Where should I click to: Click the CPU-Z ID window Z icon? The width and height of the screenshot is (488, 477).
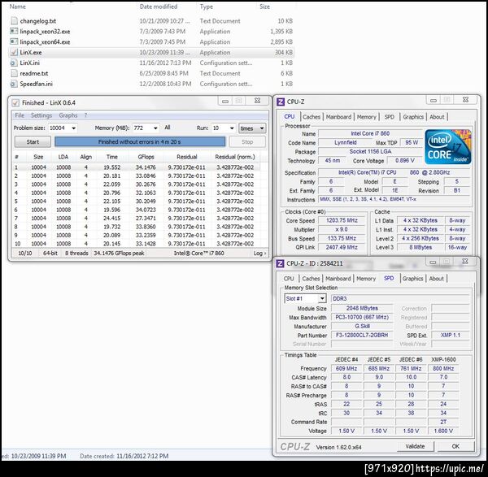[280, 263]
